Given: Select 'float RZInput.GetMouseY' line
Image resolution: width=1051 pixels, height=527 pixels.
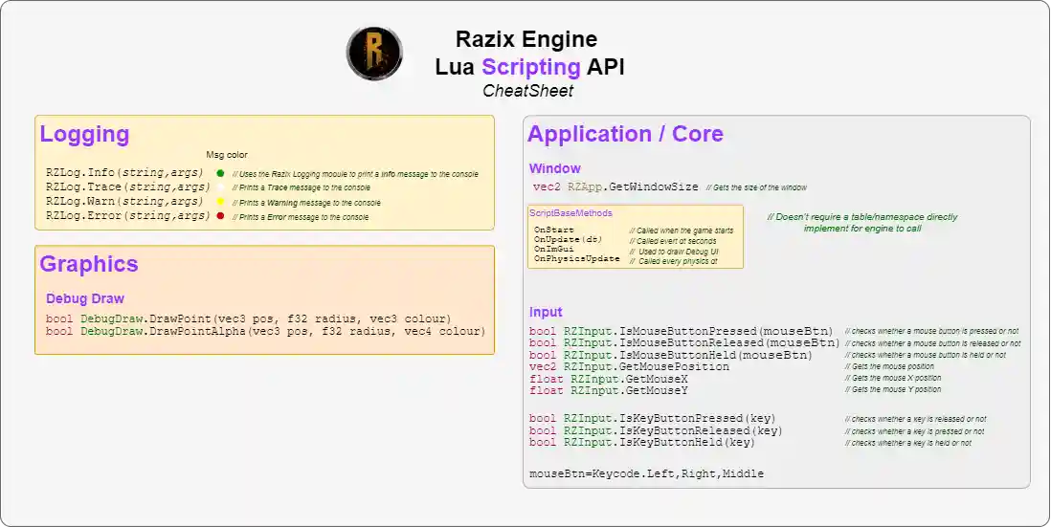Looking at the screenshot, I should 609,390.
